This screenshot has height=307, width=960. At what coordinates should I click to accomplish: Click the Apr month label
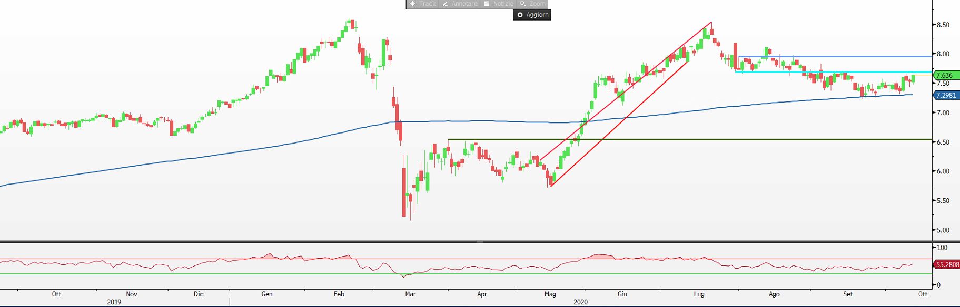(x=482, y=294)
